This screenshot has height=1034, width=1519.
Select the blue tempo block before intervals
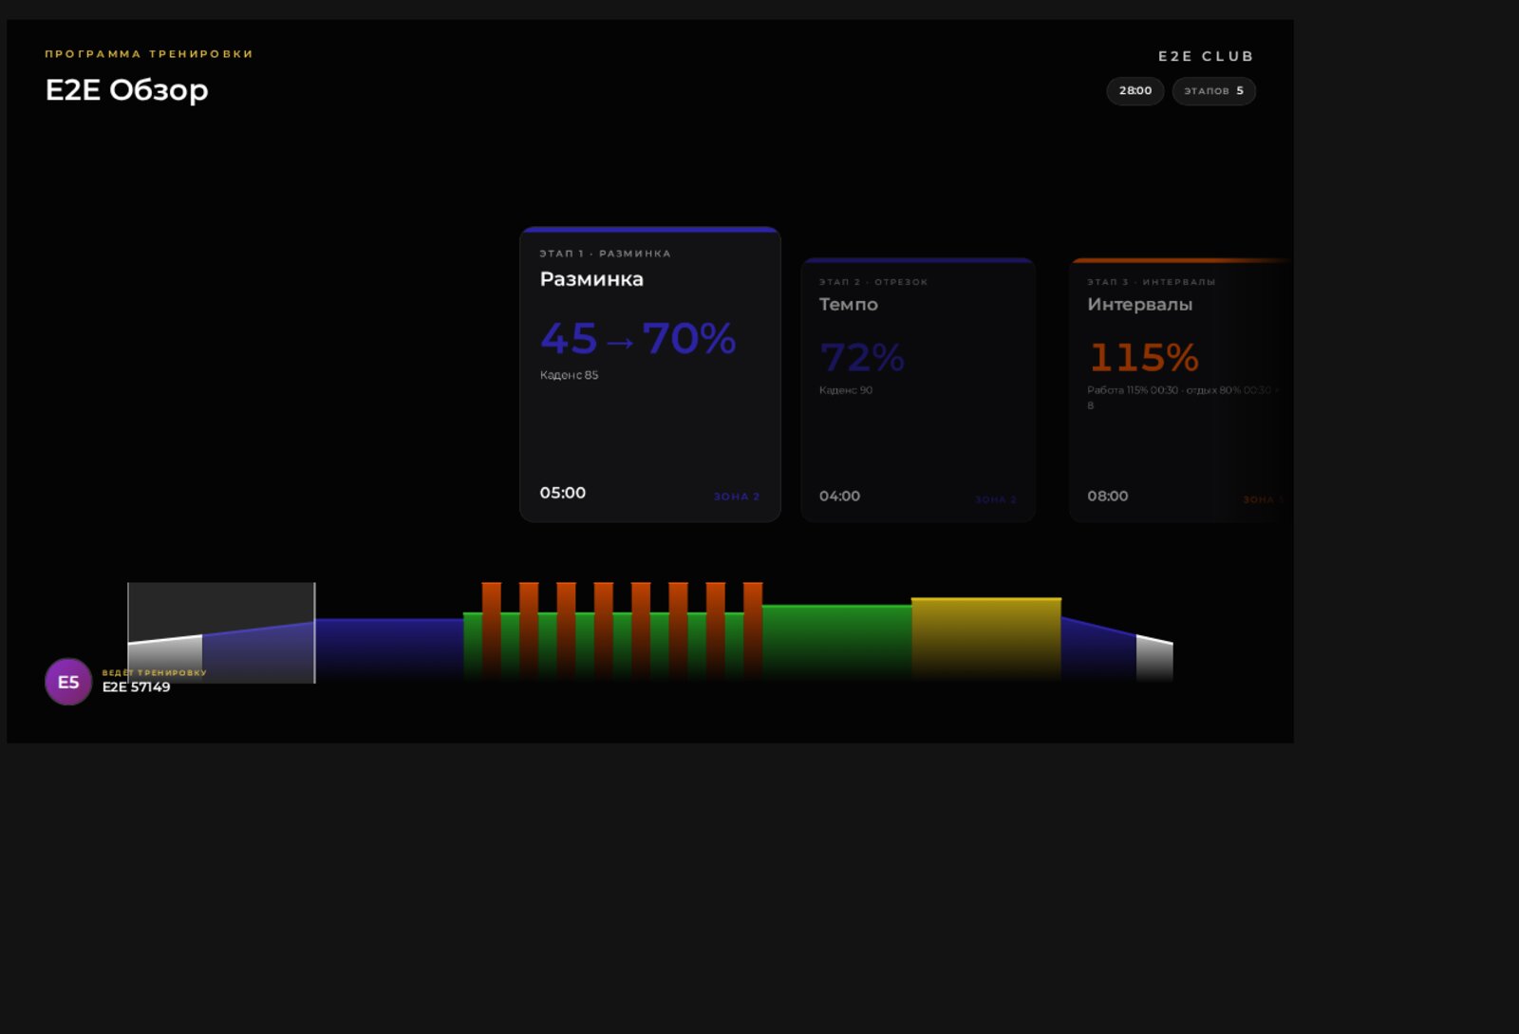tap(389, 650)
